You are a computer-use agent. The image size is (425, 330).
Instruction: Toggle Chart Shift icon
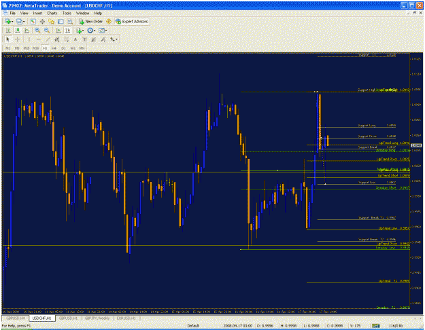[67, 31]
